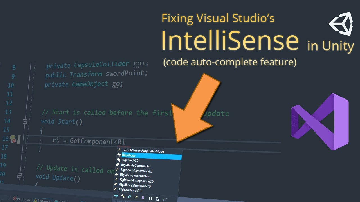Pick RigidbodyInterpolation2D from completion list
Image resolution: width=360 pixels, height=202 pixels.
(x=136, y=180)
